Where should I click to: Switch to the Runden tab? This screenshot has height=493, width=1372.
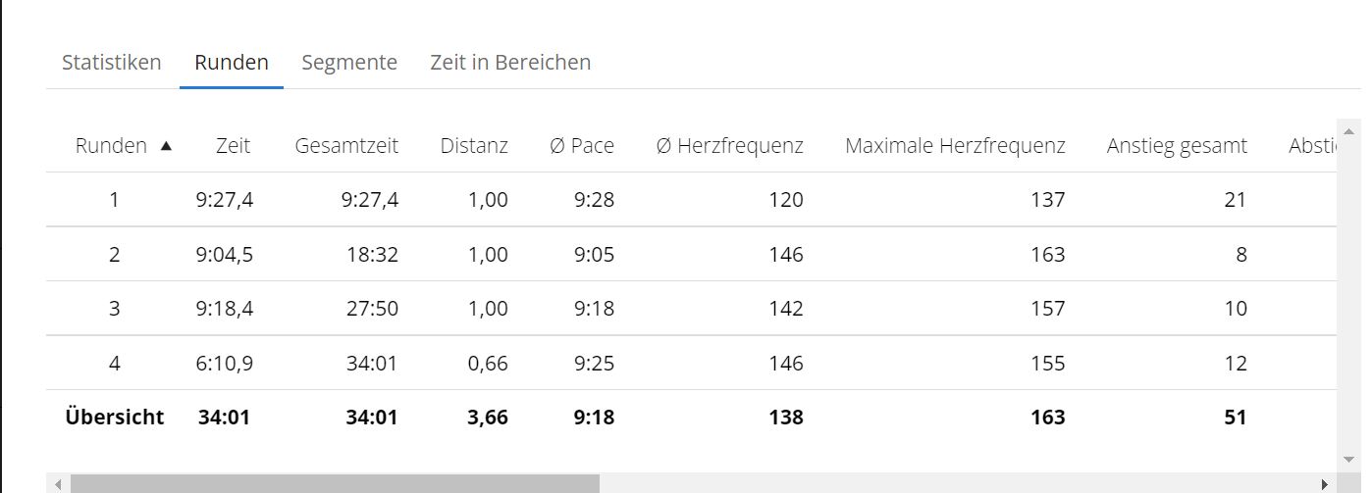tap(232, 63)
